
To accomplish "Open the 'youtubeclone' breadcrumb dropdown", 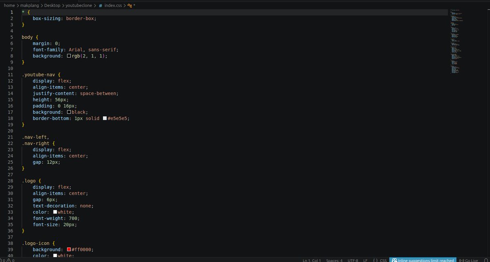I will pyautogui.click(x=79, y=5).
